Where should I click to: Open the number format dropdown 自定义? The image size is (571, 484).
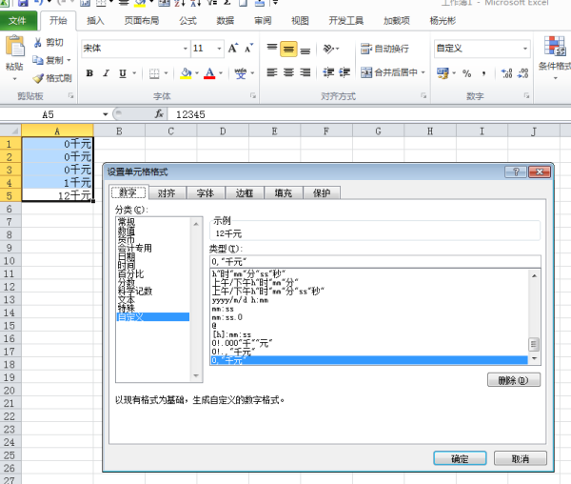525,49
